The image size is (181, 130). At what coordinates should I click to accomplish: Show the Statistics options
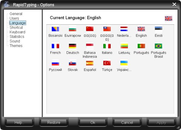coord(17,37)
